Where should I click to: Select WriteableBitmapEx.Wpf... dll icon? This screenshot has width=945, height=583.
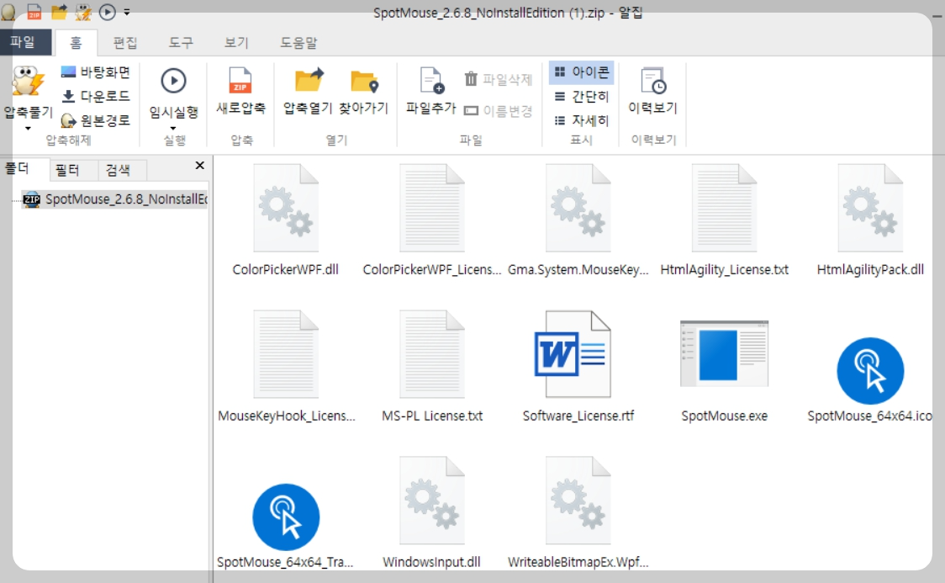tap(578, 501)
